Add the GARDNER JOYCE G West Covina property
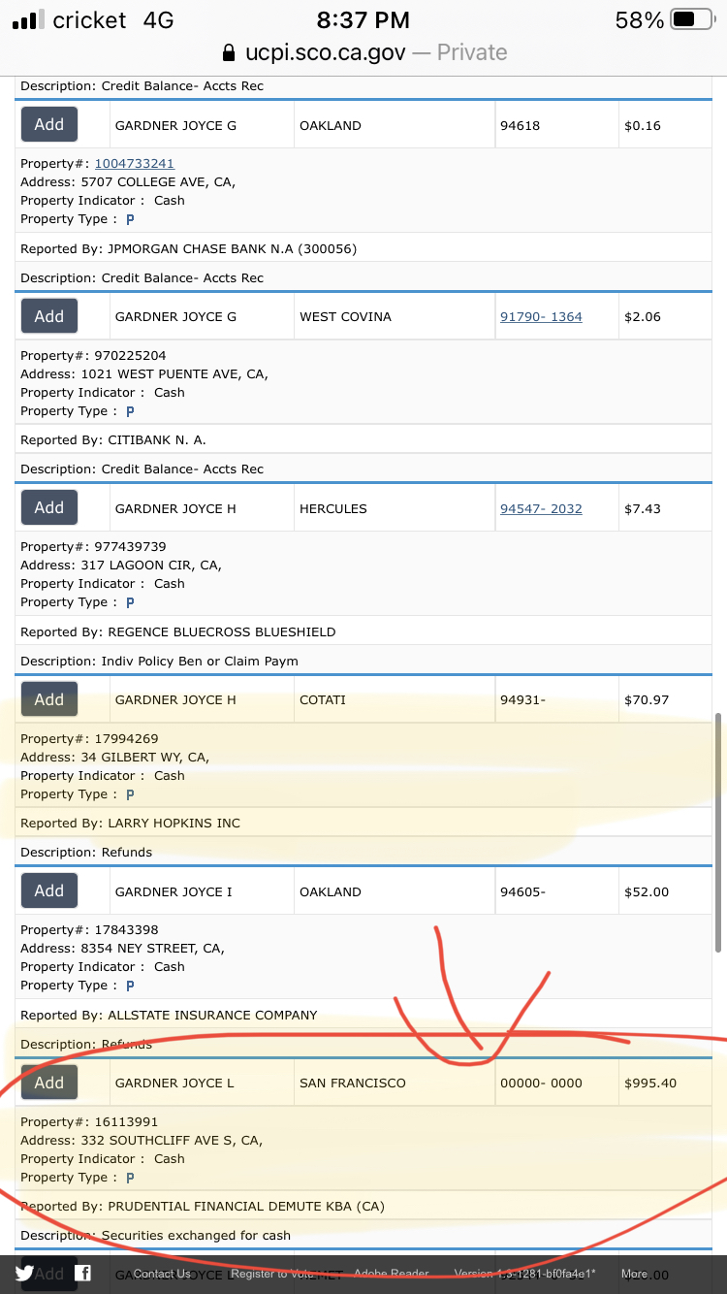Viewport: 727px width, 1294px height. tap(49, 316)
